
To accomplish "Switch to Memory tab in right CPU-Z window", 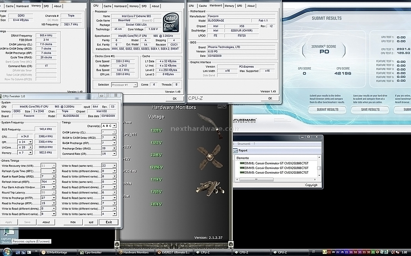I will tap(229, 6).
